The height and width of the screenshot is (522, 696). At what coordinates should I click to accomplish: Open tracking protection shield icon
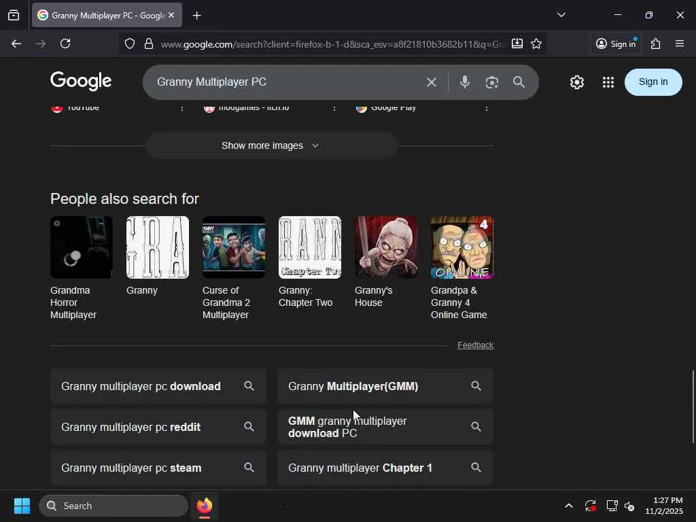130,43
